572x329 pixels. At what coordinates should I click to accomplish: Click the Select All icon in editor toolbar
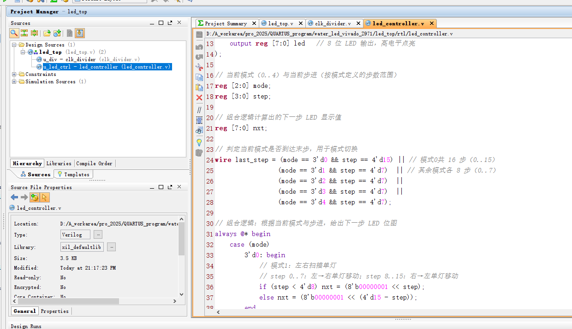point(199,120)
